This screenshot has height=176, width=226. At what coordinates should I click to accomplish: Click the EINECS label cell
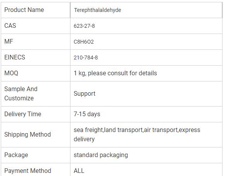(x=36, y=58)
